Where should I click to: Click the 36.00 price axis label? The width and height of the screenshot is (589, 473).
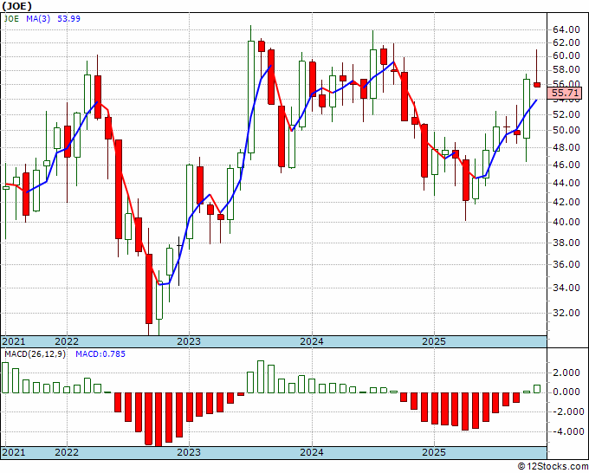pos(566,264)
